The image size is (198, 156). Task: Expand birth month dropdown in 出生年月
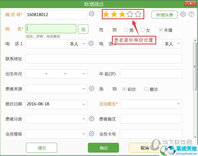[65, 74]
